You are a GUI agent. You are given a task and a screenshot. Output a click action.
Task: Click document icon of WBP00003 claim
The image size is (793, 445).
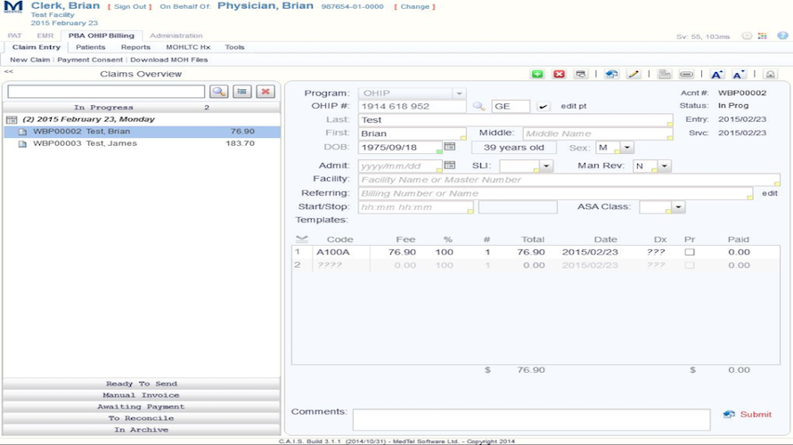(22, 143)
